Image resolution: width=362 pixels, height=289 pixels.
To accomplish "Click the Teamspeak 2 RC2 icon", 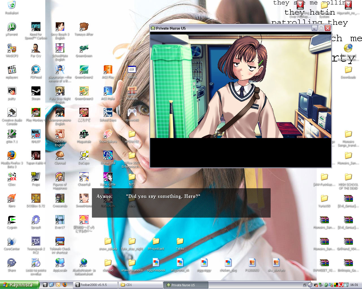I will [x=36, y=241].
